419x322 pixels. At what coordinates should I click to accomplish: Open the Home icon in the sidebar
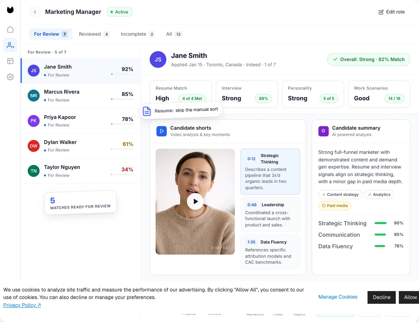(x=10, y=29)
